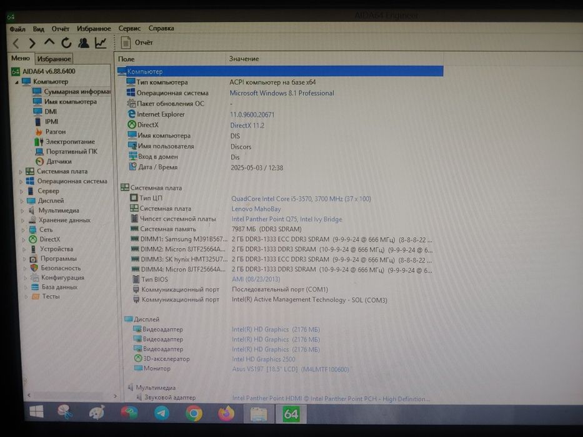Image resolution: width=583 pixels, height=437 pixels.
Task: Expand the DirectX tree node
Action: [23, 240]
